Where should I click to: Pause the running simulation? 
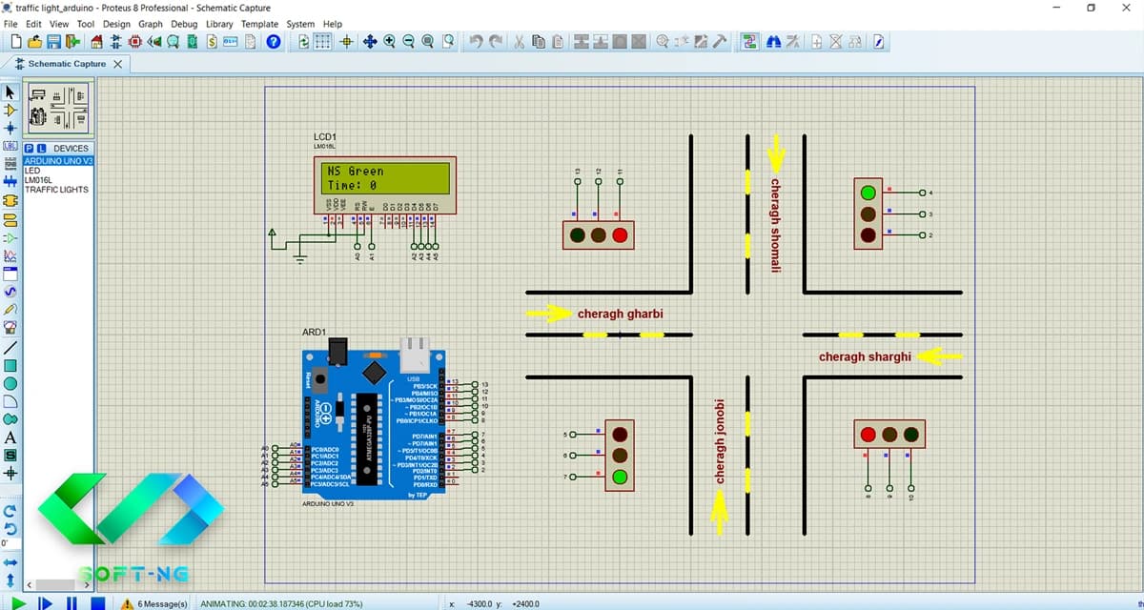point(71,602)
